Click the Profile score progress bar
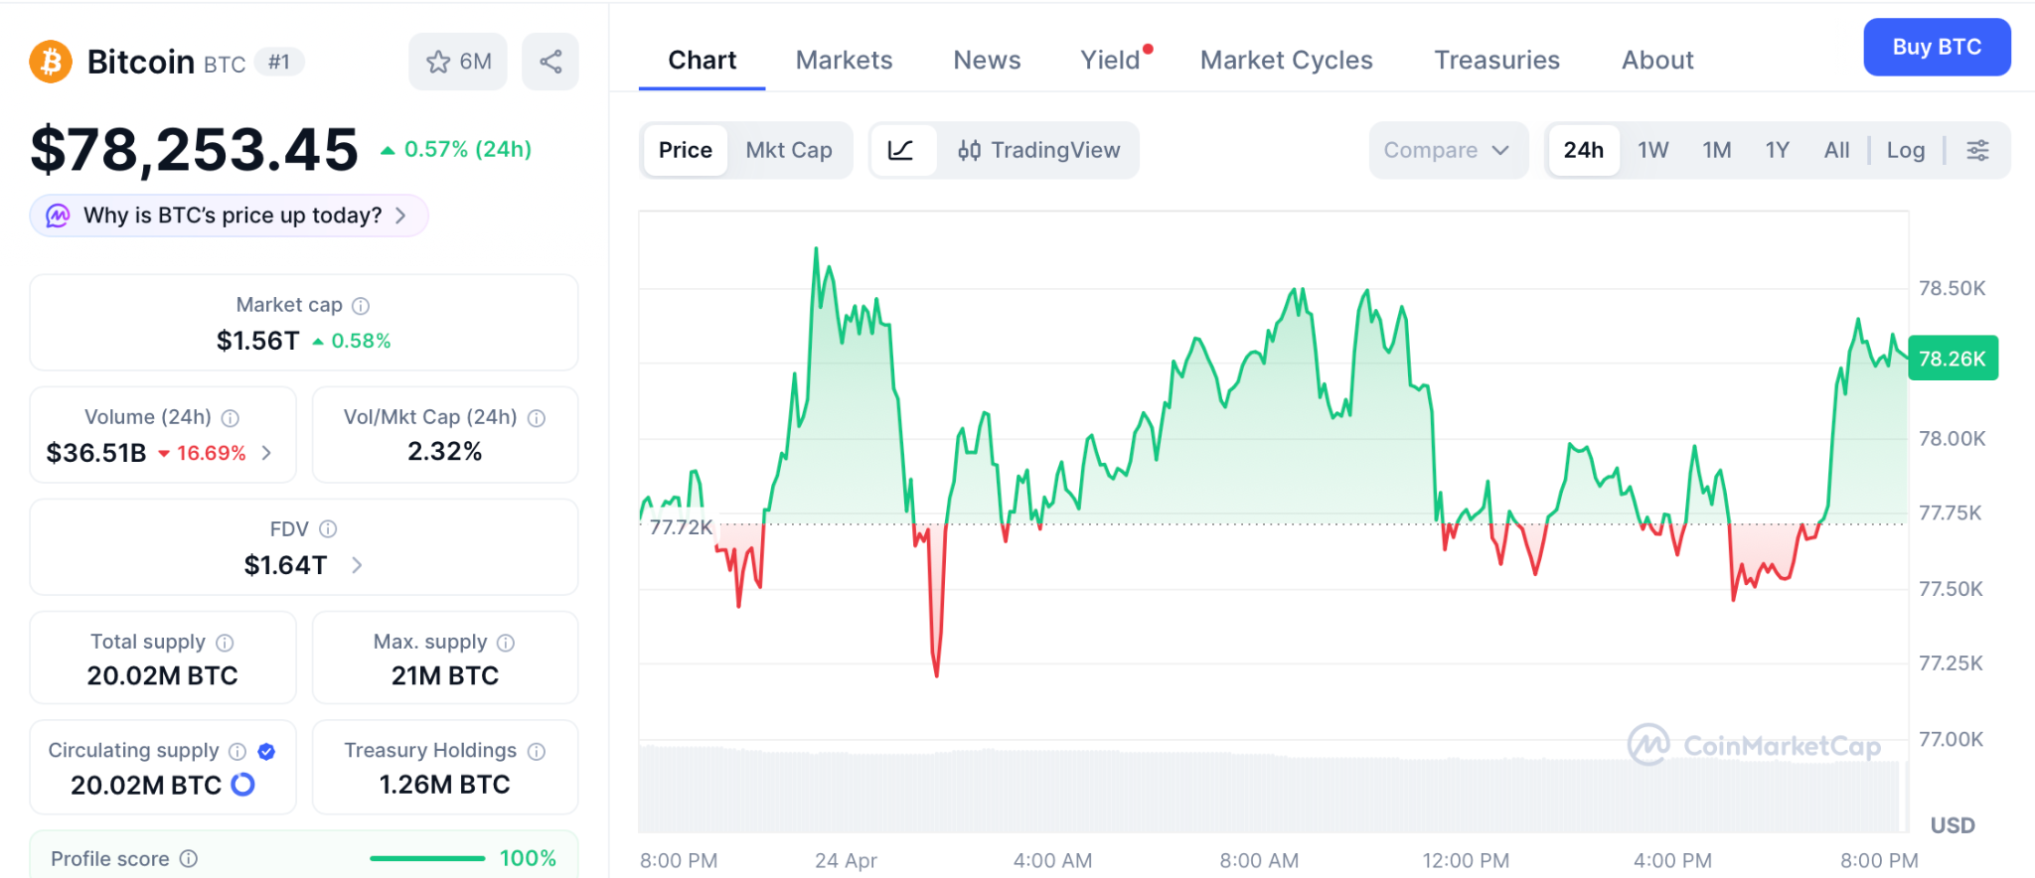2035x878 pixels. [x=427, y=858]
